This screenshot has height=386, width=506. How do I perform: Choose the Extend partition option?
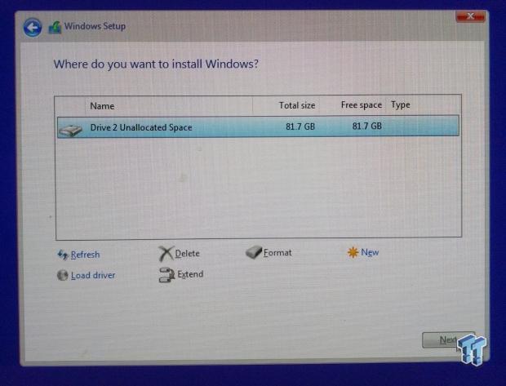[190, 274]
